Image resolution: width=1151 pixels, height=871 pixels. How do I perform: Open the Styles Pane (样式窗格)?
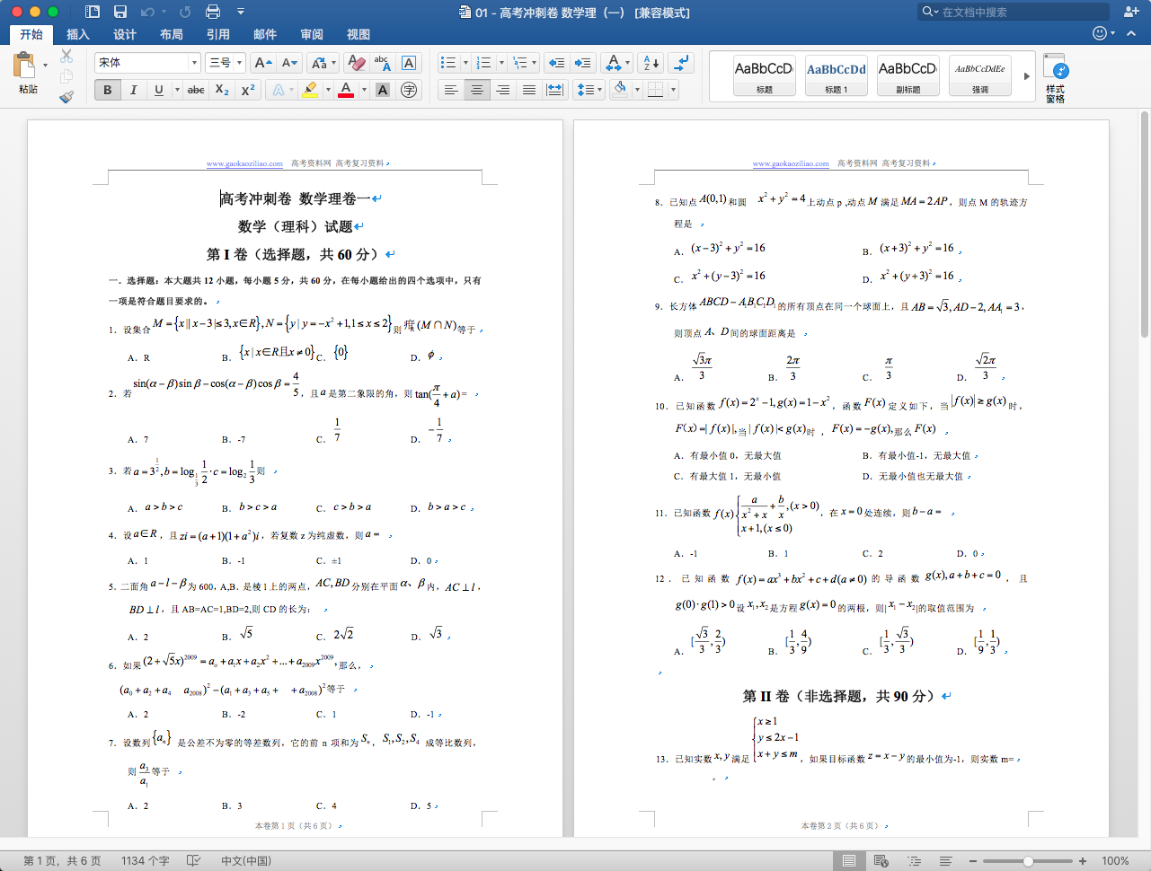click(x=1055, y=78)
